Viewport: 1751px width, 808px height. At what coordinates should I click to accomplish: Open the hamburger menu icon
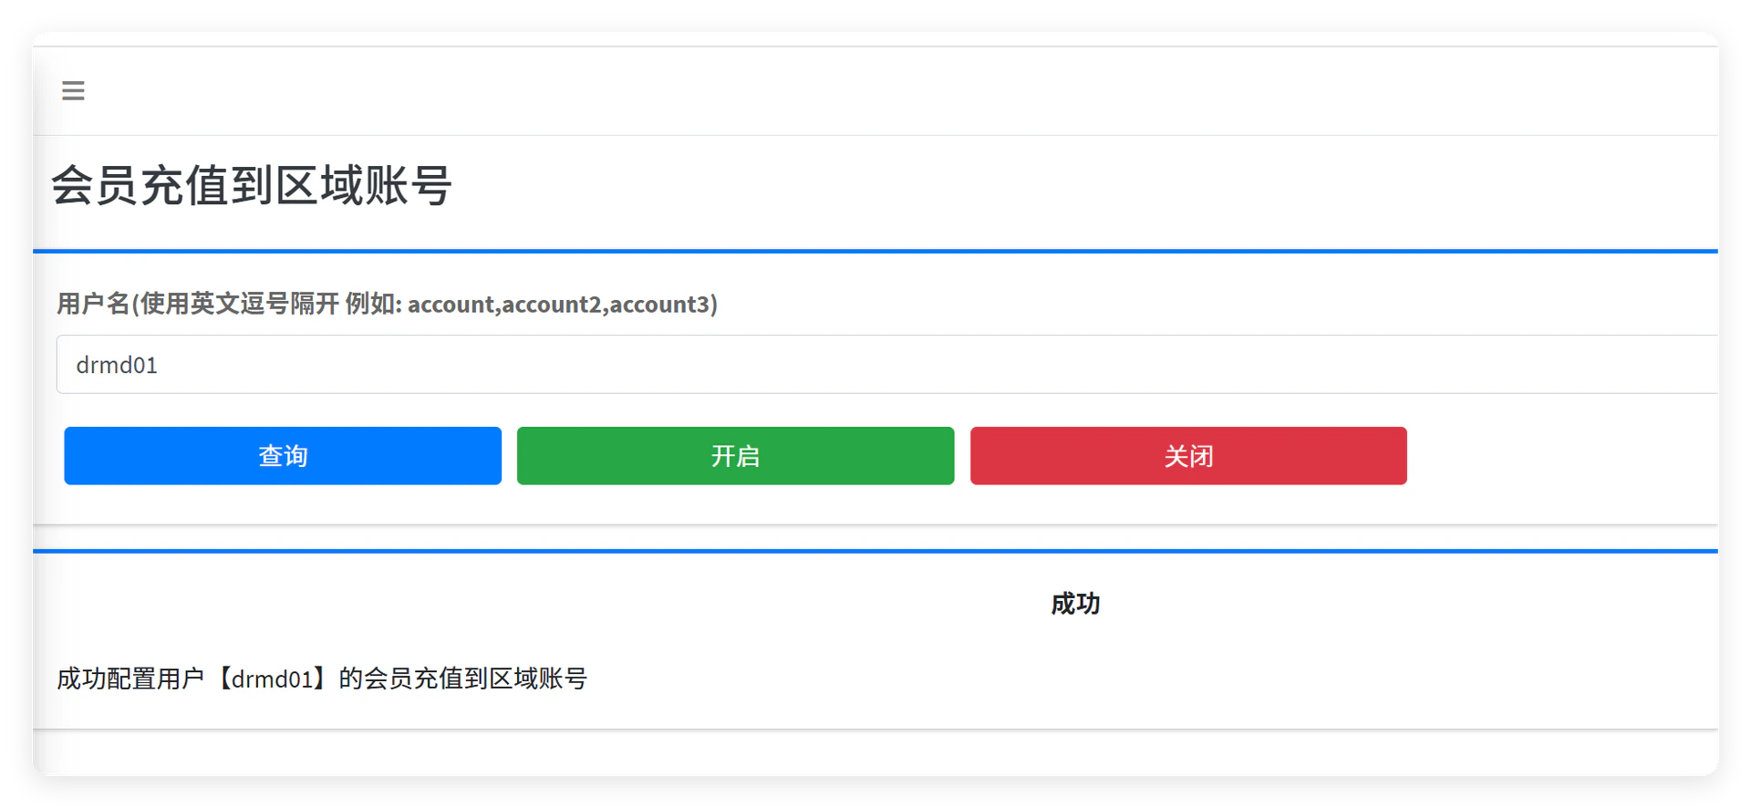pos(73,90)
